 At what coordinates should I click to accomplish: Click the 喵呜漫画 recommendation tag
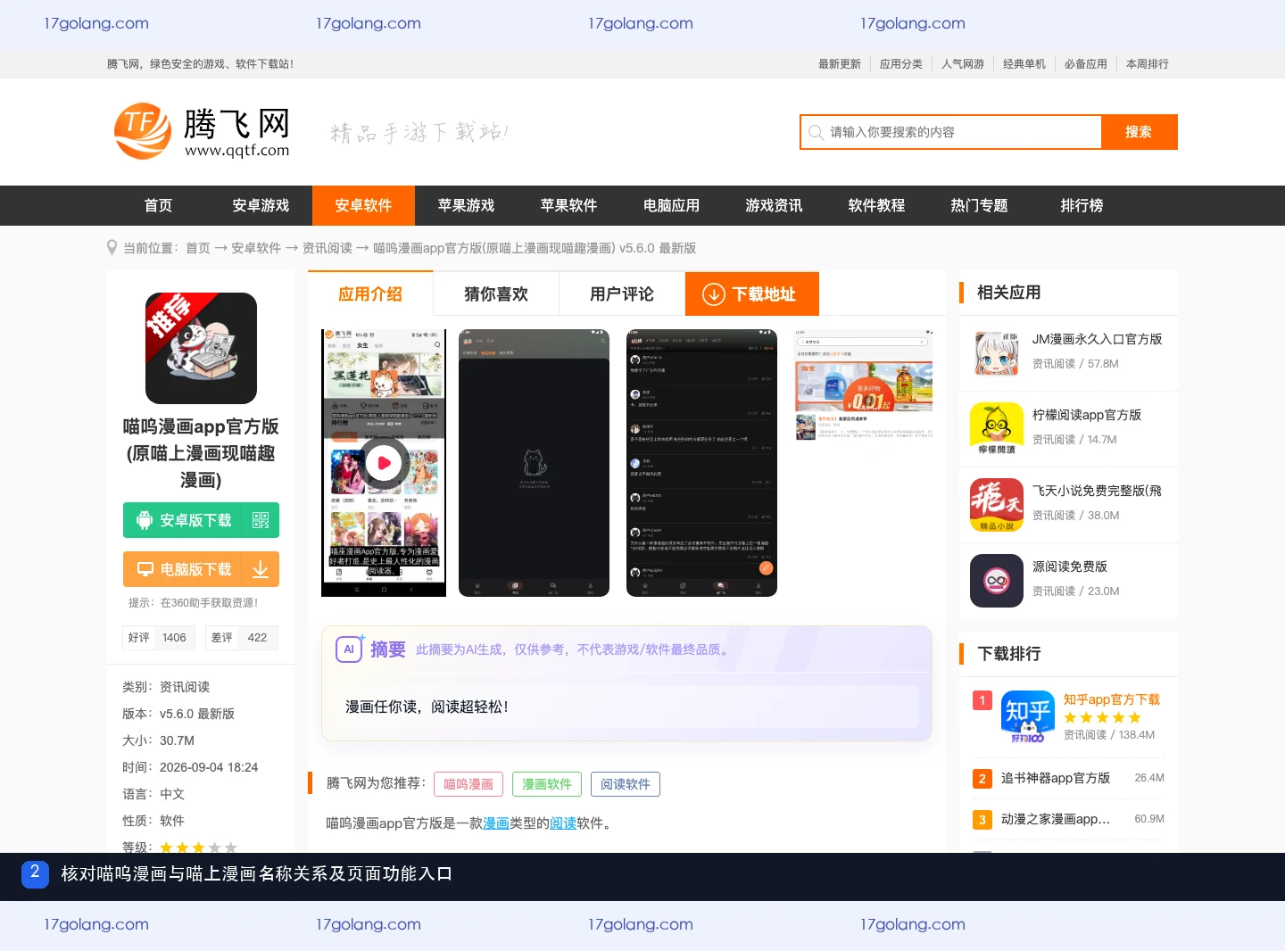pyautogui.click(x=468, y=784)
